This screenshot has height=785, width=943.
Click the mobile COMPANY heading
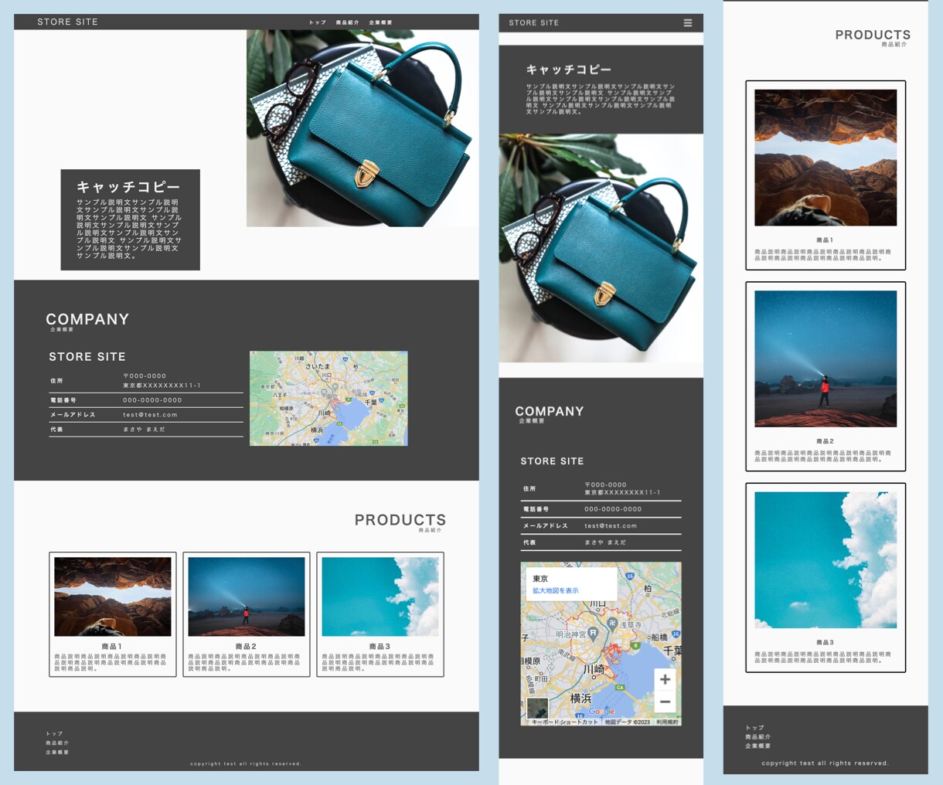point(550,411)
